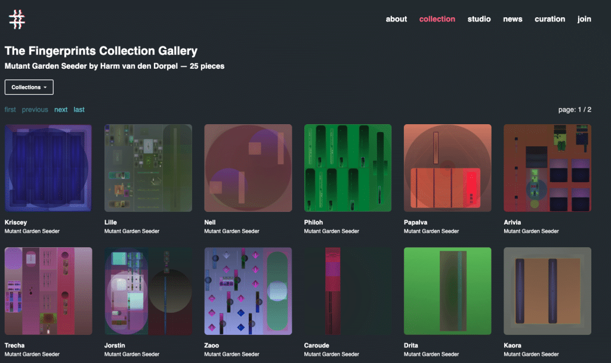The height and width of the screenshot is (363, 611).
Task: Open the Papalva artwork thumbnail
Action: click(448, 168)
